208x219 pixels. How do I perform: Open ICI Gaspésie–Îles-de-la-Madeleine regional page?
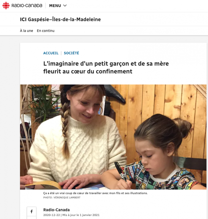click(x=60, y=19)
